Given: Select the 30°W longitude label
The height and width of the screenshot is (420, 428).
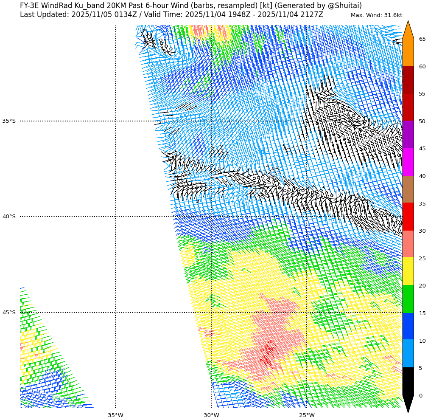Looking at the screenshot, I should coord(211,415).
